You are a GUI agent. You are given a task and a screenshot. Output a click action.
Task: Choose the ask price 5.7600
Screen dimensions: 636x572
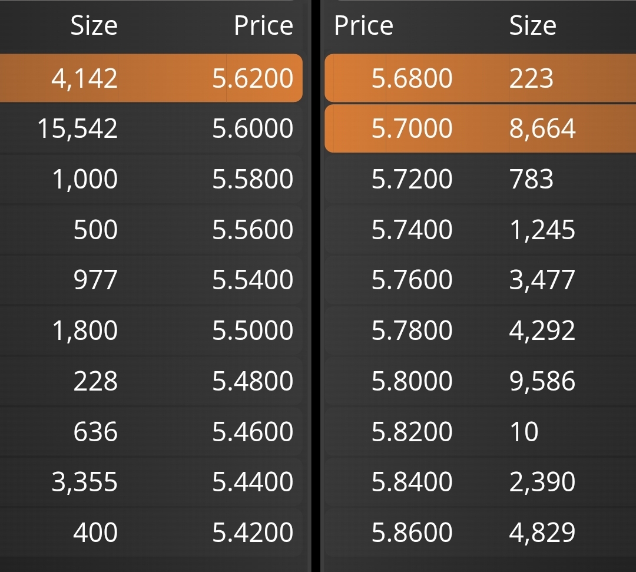point(412,280)
